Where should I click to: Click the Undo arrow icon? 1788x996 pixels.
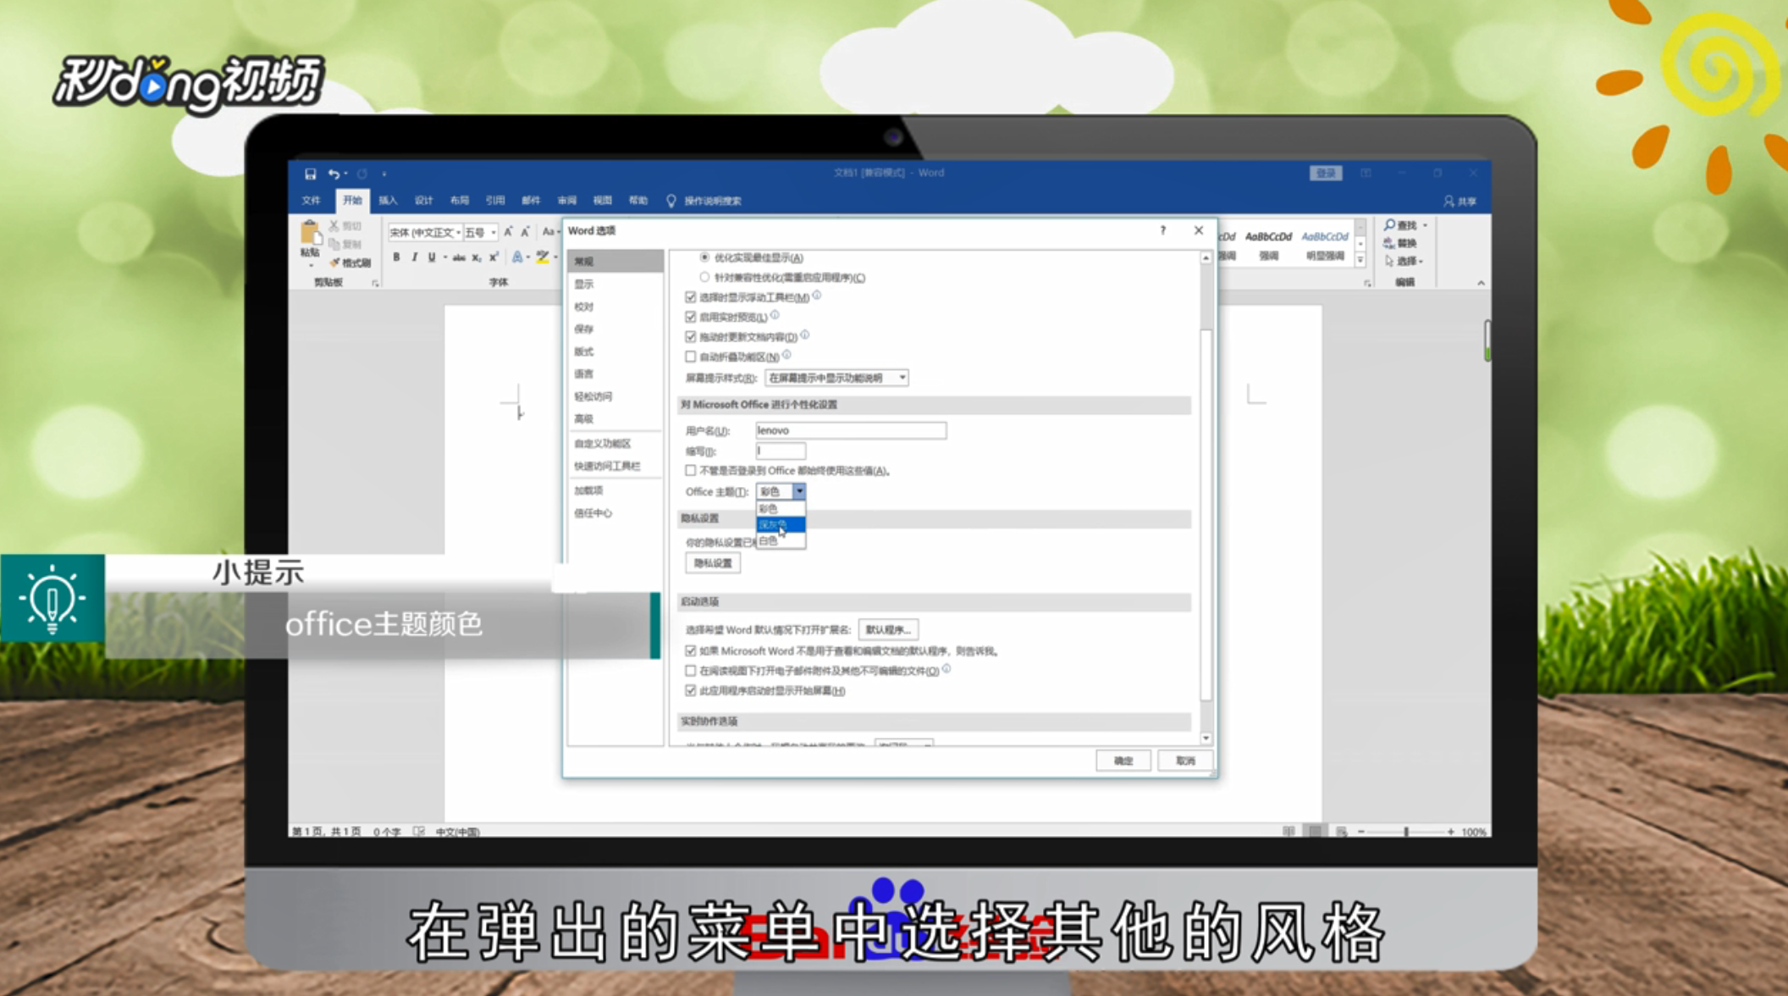(334, 174)
